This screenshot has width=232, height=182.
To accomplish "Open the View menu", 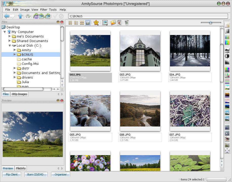I will (35, 10).
